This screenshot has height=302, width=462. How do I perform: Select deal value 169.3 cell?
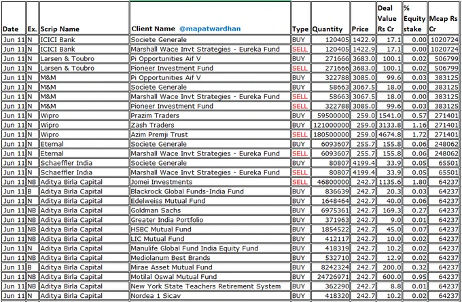(x=389, y=210)
